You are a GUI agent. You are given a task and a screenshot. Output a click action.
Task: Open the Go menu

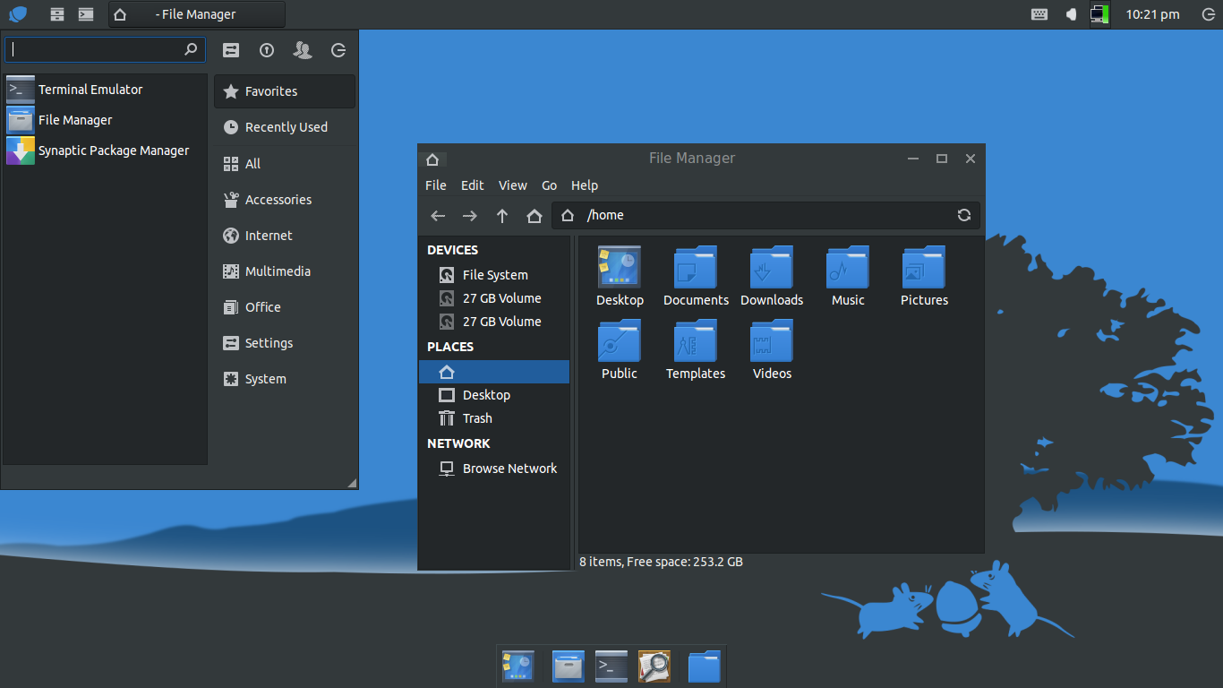549,185
